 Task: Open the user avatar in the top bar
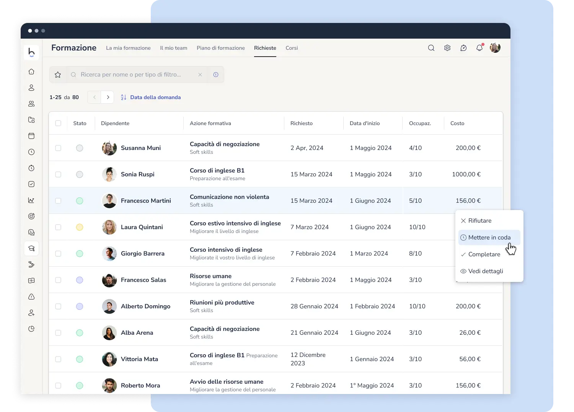pos(495,48)
